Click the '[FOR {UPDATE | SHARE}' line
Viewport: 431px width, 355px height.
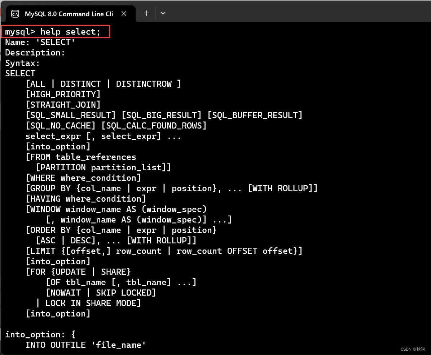pos(78,272)
